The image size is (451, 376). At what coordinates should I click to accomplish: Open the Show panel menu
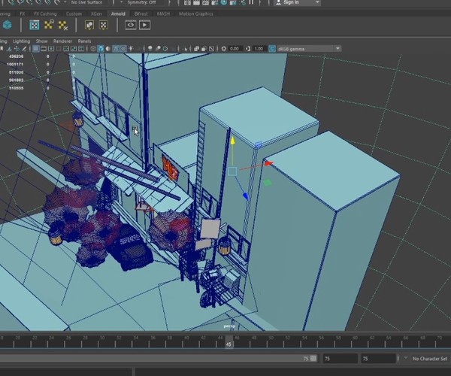(41, 41)
